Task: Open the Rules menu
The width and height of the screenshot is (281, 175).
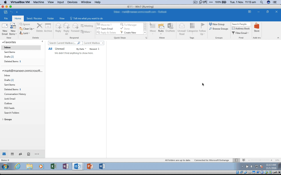Action: point(161,29)
